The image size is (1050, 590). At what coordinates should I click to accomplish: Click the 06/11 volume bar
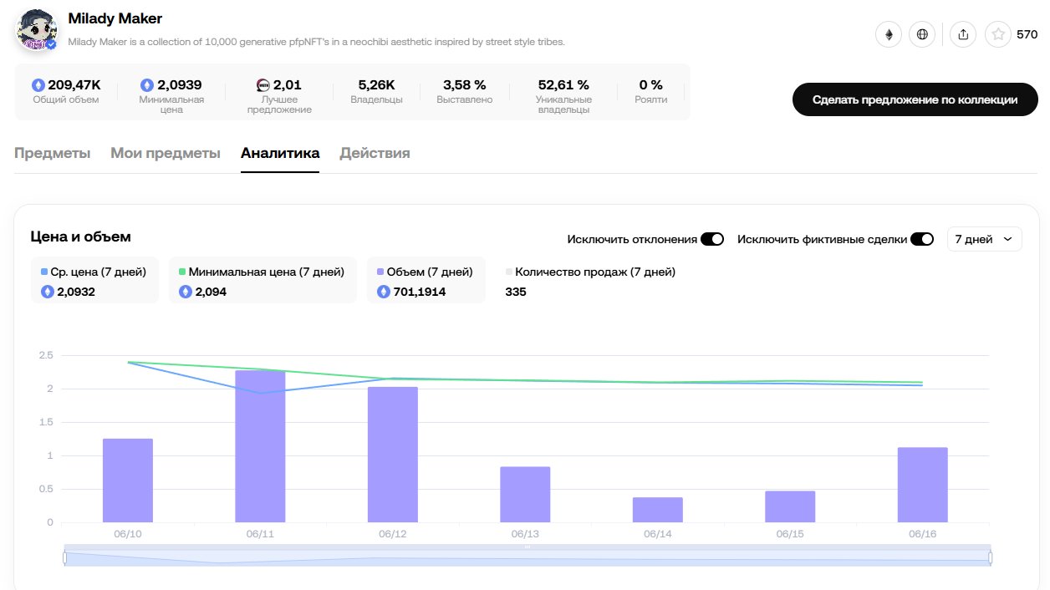pos(260,446)
